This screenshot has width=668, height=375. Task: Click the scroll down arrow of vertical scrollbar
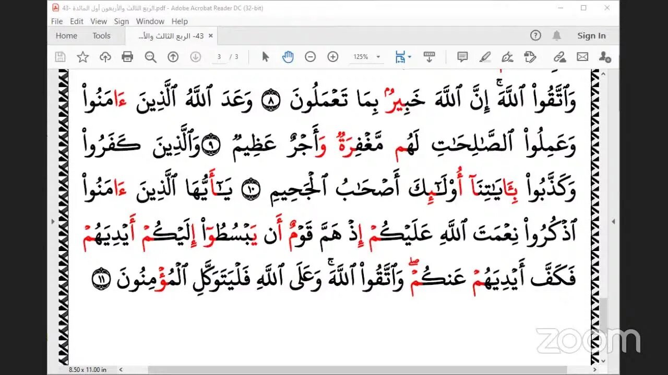[x=603, y=361]
